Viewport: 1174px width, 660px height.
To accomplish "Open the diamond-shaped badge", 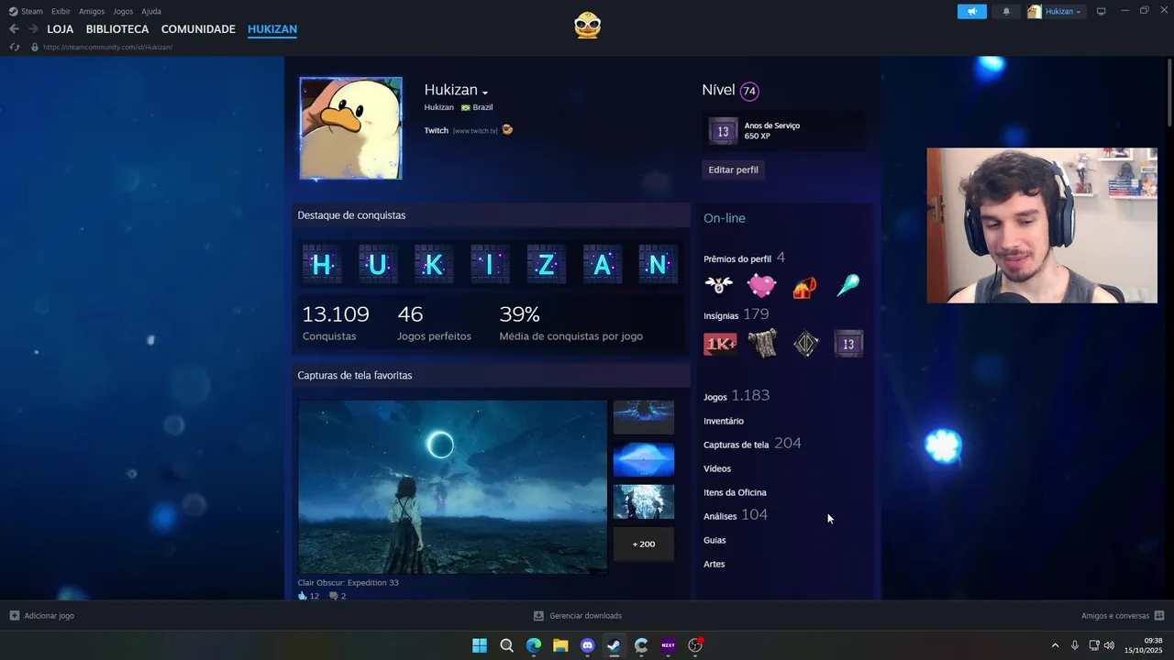I will point(805,344).
